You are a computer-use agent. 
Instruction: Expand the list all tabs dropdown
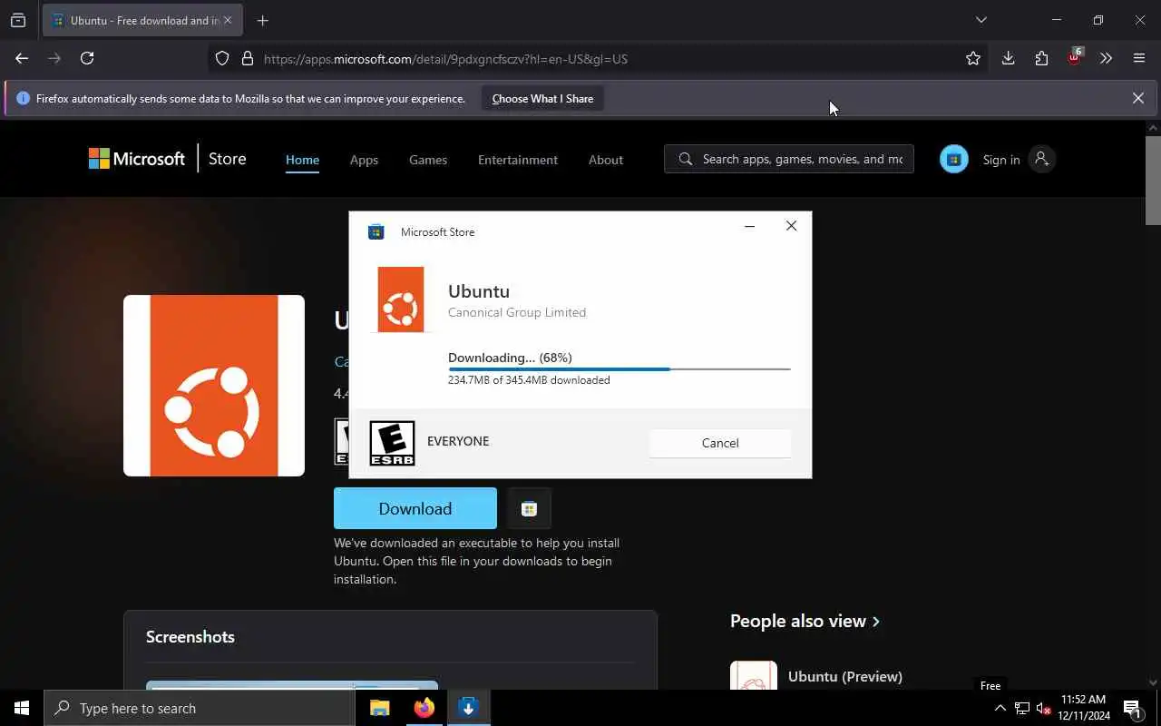pyautogui.click(x=981, y=20)
